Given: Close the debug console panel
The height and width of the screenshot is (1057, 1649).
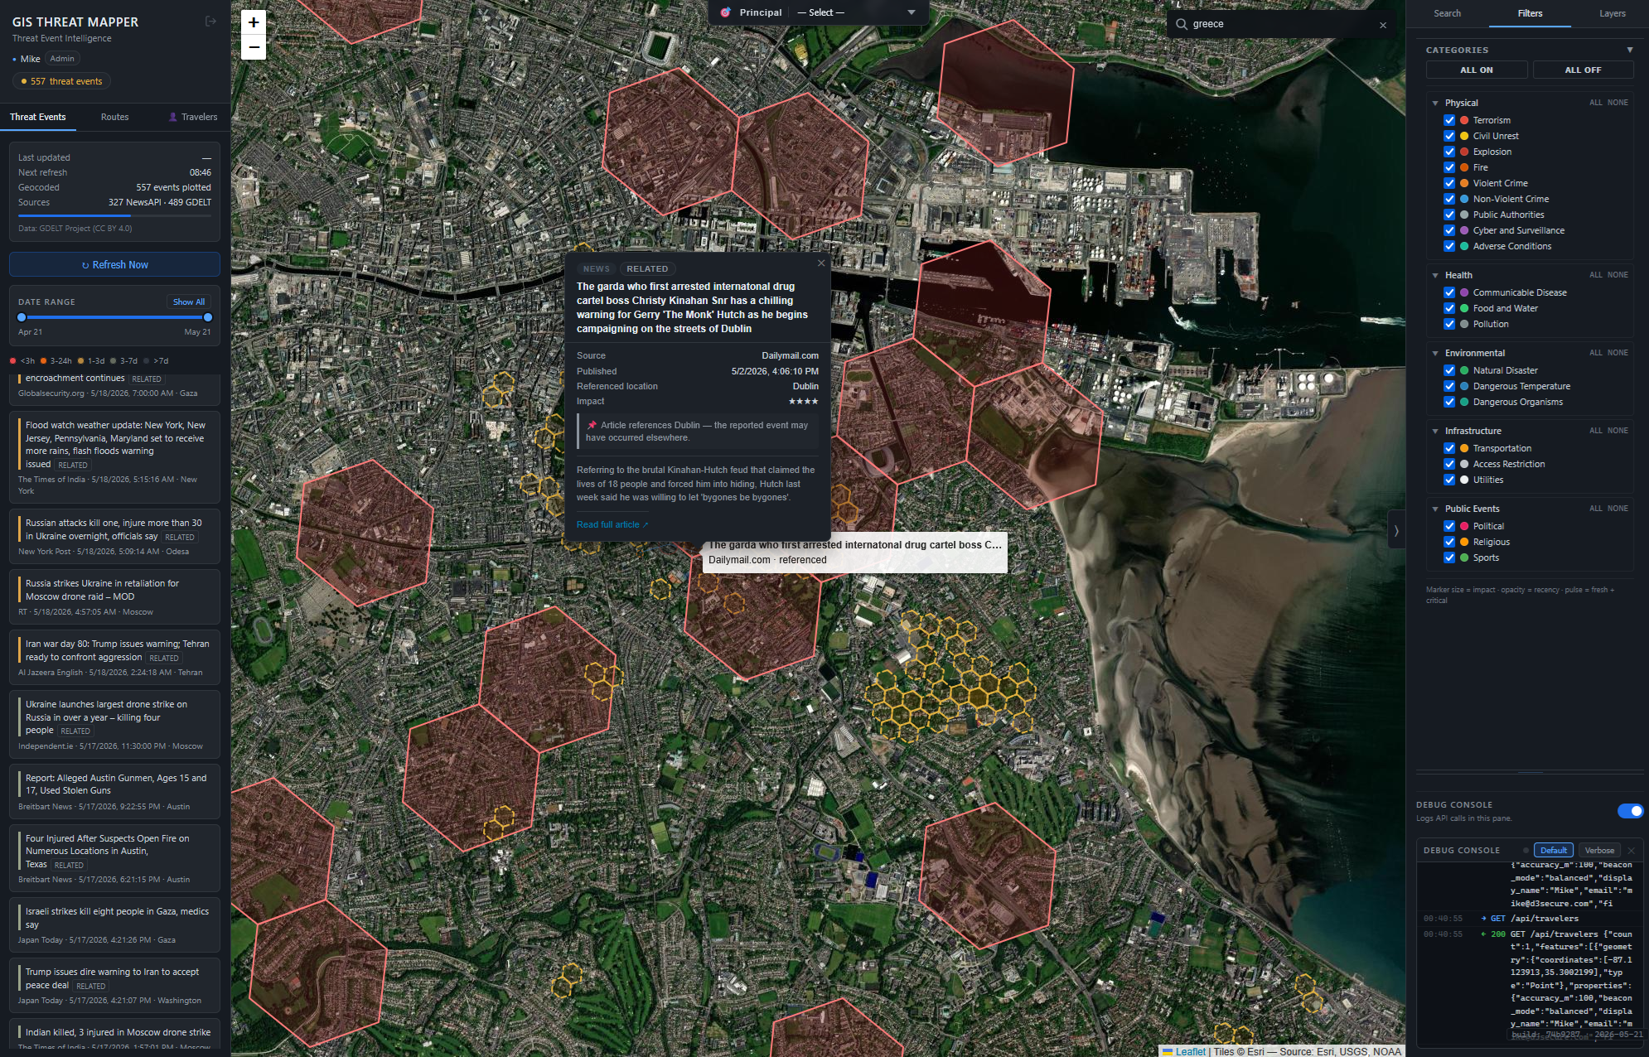Looking at the screenshot, I should [1631, 851].
